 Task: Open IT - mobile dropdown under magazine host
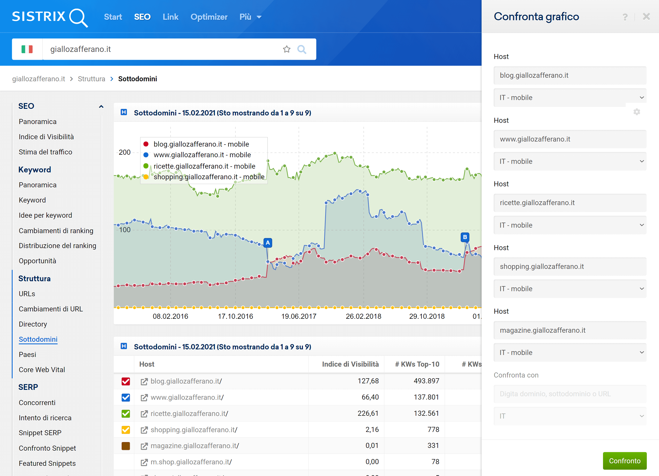tap(570, 353)
